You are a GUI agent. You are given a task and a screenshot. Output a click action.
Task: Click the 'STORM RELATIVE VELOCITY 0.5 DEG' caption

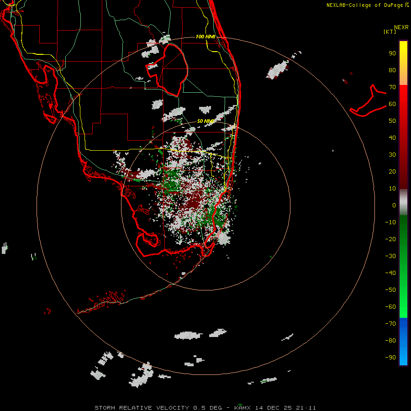tap(158, 408)
